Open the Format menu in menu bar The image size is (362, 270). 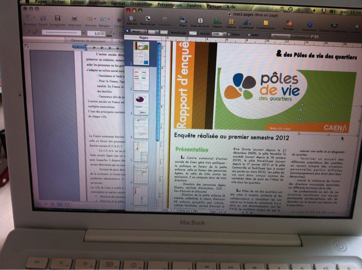(x=118, y=2)
